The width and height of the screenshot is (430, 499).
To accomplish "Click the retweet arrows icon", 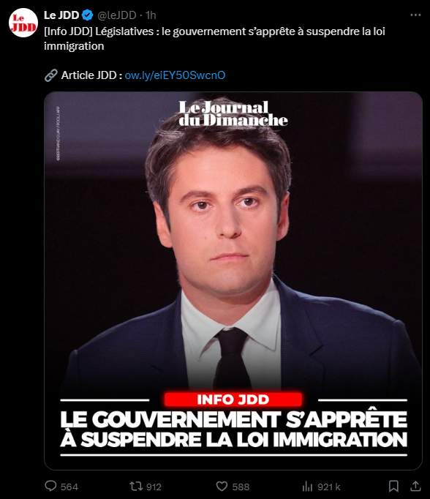I will pos(136,486).
